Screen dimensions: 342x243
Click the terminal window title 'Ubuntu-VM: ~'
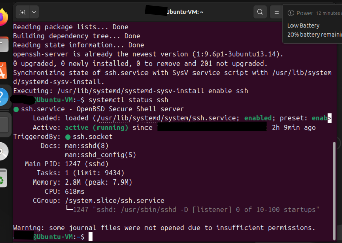(x=185, y=12)
